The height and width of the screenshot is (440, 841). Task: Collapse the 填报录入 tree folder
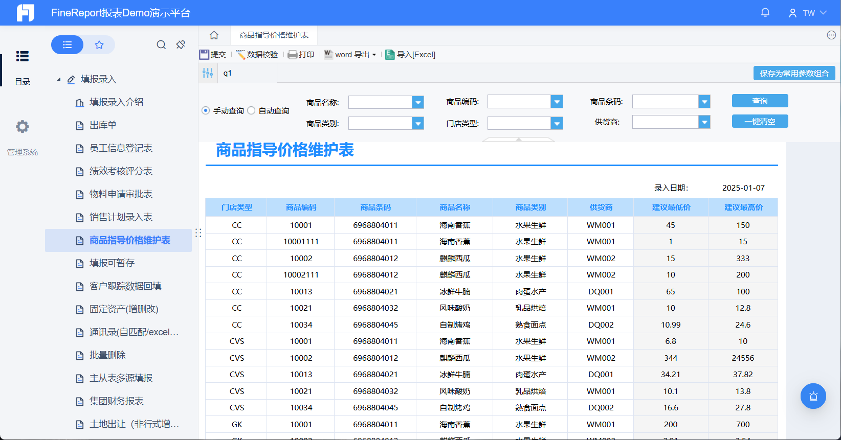[x=59, y=79]
